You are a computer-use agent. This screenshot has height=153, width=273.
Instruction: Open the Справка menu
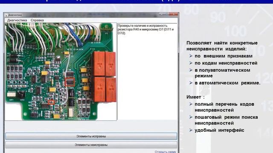coord(37,20)
